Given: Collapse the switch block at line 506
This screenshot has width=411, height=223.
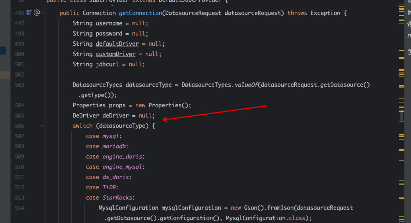Looking at the screenshot, I should 43,126.
